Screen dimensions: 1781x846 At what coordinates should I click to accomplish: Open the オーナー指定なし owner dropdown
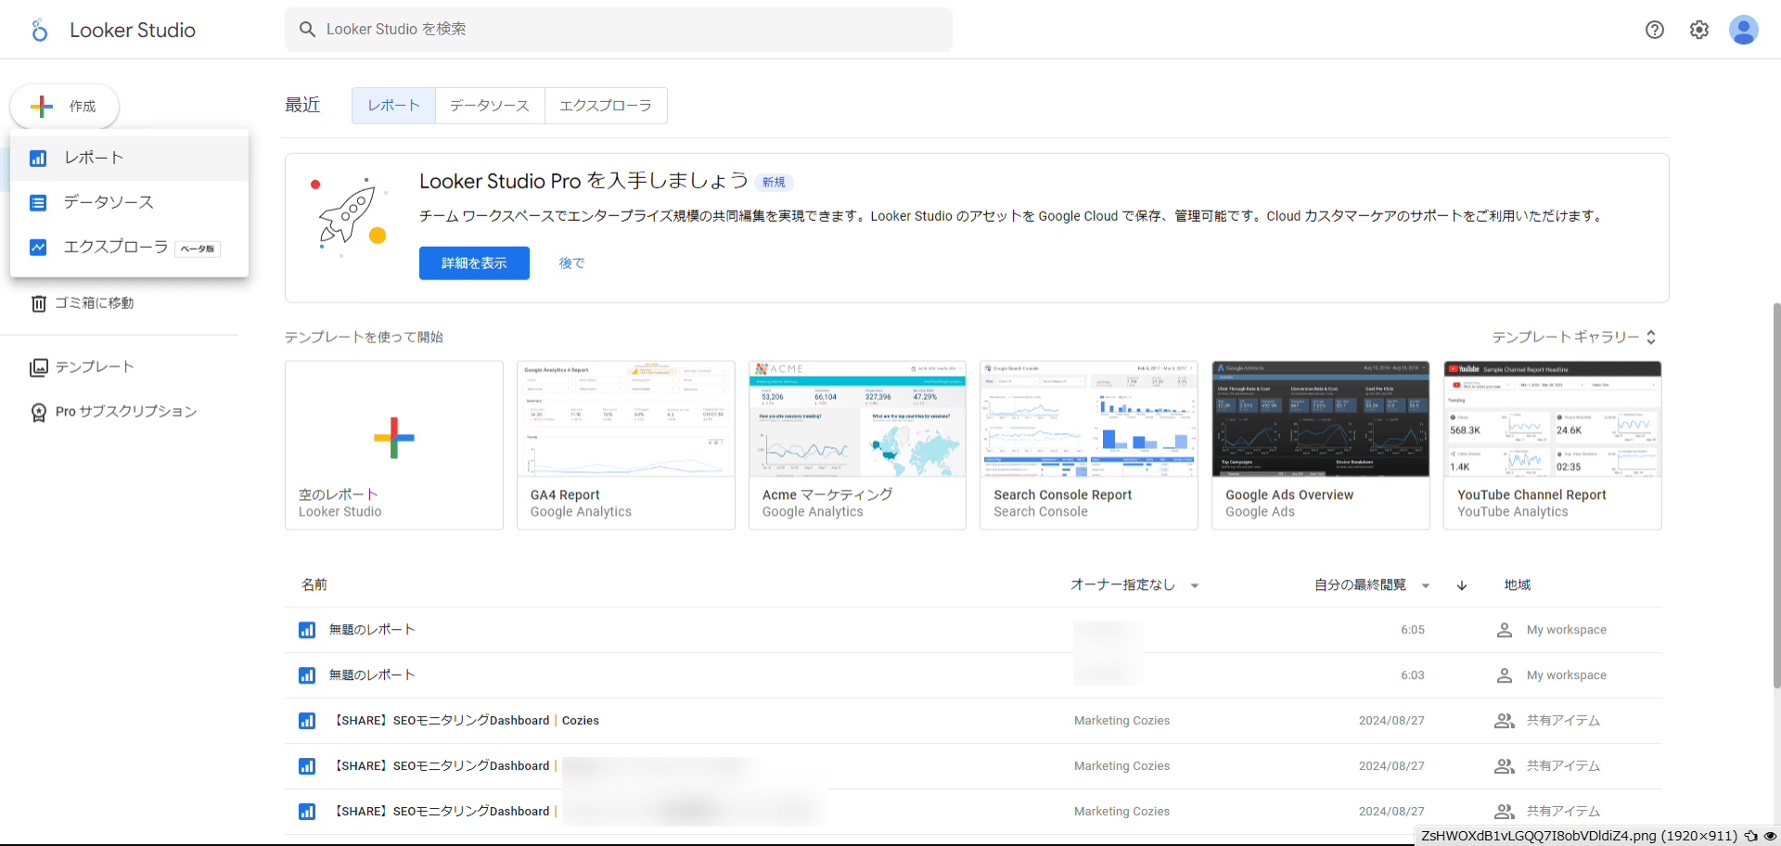1135,585
